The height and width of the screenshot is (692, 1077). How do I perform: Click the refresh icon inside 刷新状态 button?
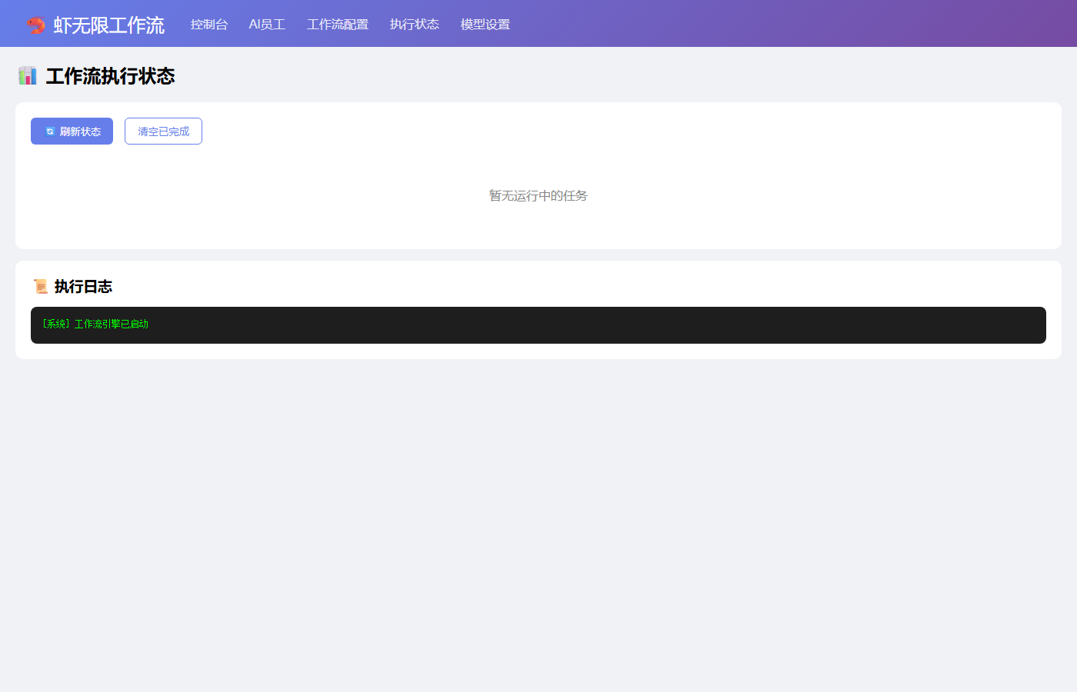point(50,131)
